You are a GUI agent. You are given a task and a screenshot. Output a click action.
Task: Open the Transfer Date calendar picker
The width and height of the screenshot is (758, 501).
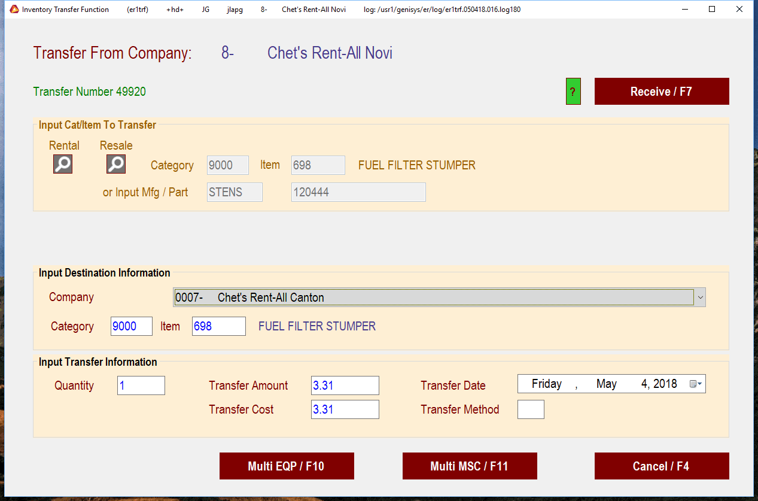pos(695,384)
